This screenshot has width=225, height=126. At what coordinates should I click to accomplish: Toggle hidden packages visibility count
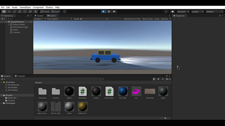click(x=168, y=79)
